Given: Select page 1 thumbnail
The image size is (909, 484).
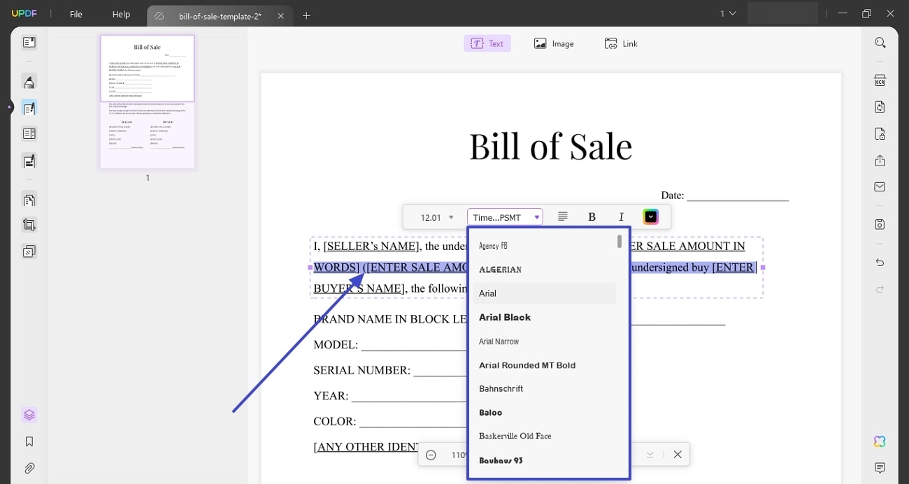Looking at the screenshot, I should coord(148,101).
